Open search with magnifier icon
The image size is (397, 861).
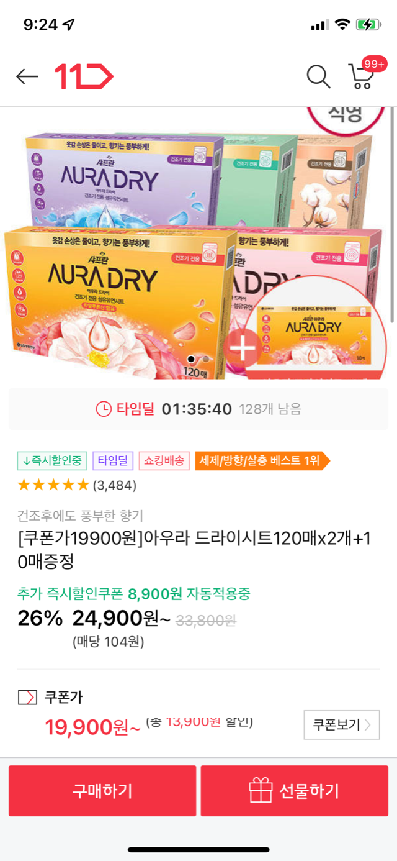[x=319, y=76]
